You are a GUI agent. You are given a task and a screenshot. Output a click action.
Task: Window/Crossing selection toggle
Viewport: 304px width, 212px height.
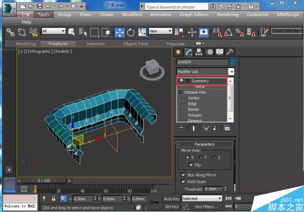click(106, 32)
